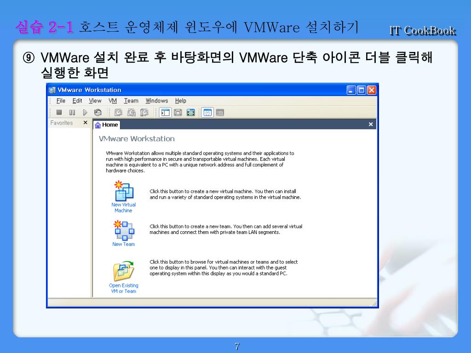
Task: Open the View menu
Action: [95, 101]
